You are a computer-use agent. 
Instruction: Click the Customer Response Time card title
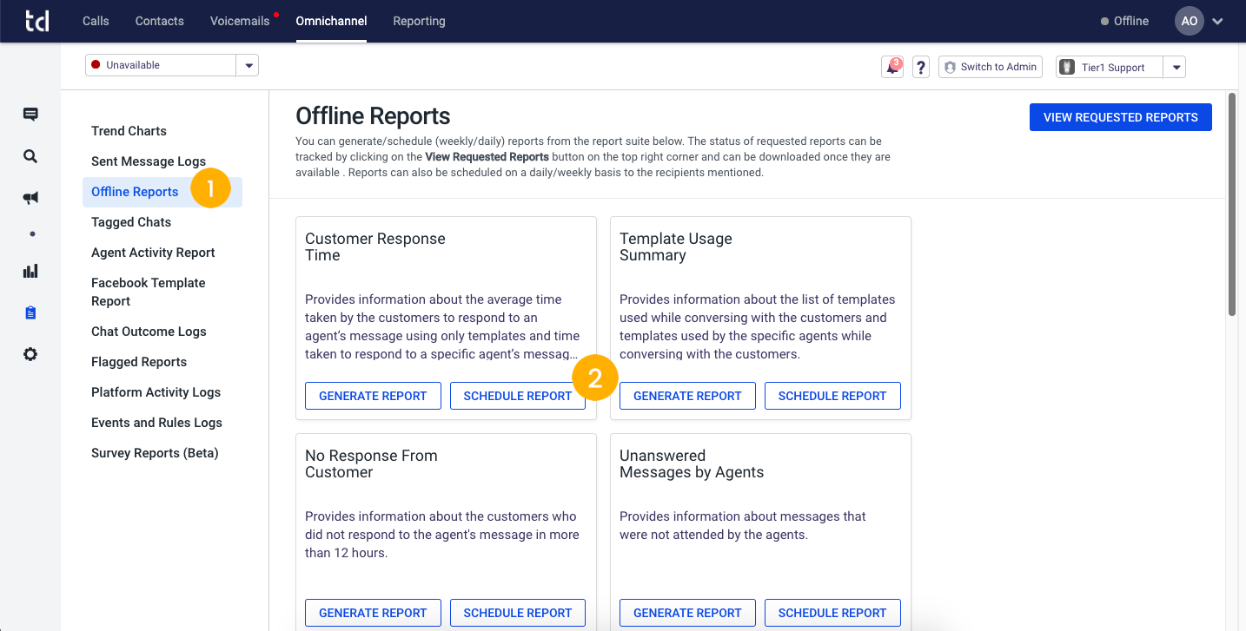tap(375, 247)
